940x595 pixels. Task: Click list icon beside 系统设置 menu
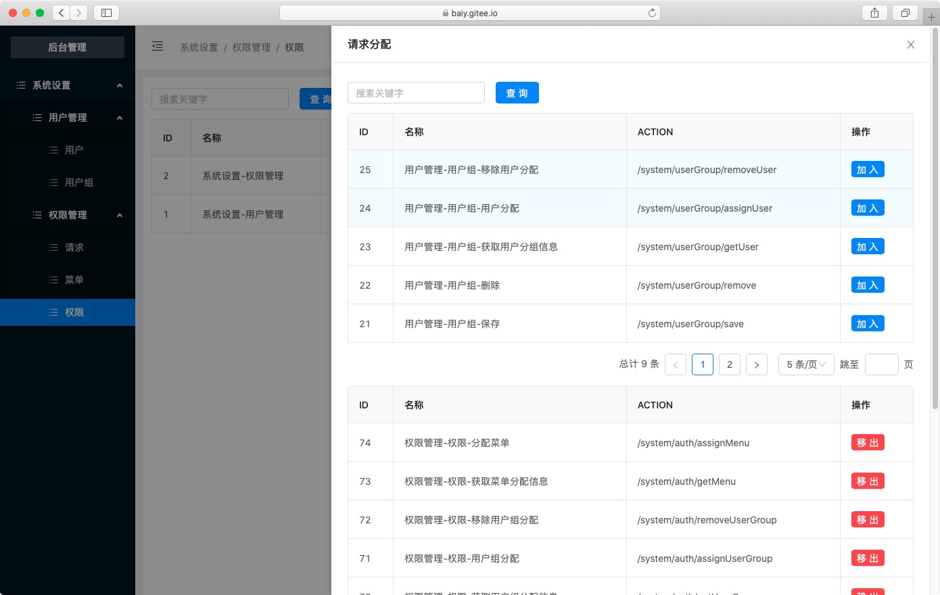21,85
